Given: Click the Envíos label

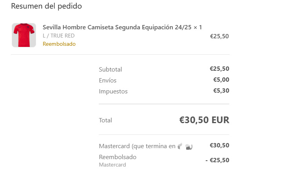Looking at the screenshot, I should (108, 80).
